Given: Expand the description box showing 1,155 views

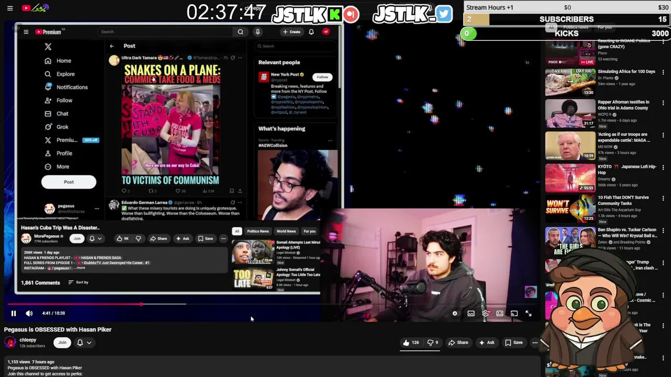Looking at the screenshot, I should (x=272, y=367).
